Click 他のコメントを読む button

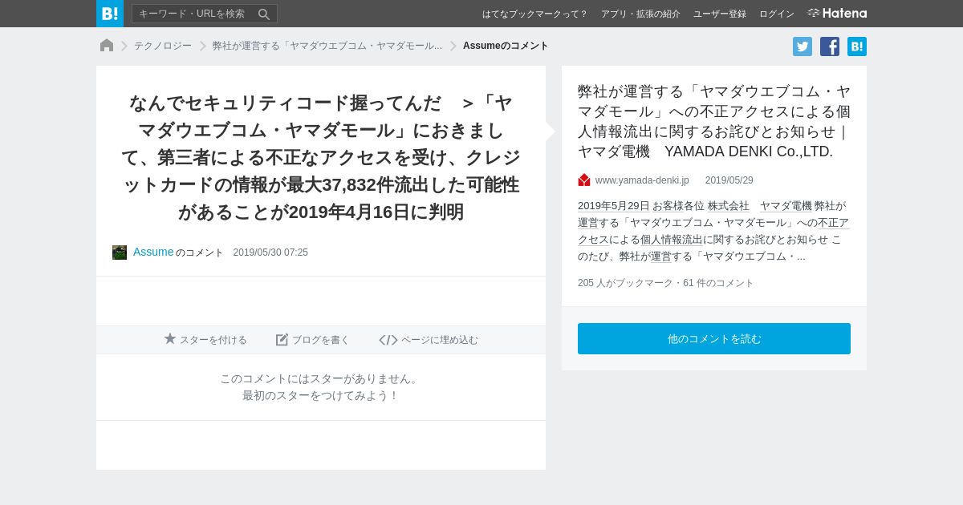[x=714, y=338]
